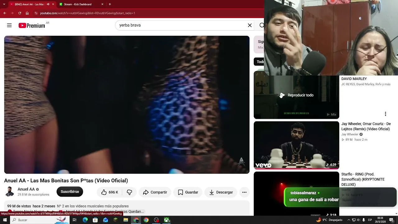
Task: Open the microphone tray icon
Action: pos(363,220)
